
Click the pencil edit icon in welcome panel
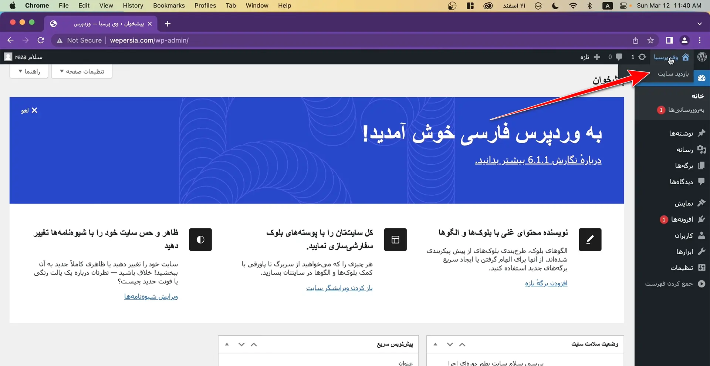coord(590,239)
